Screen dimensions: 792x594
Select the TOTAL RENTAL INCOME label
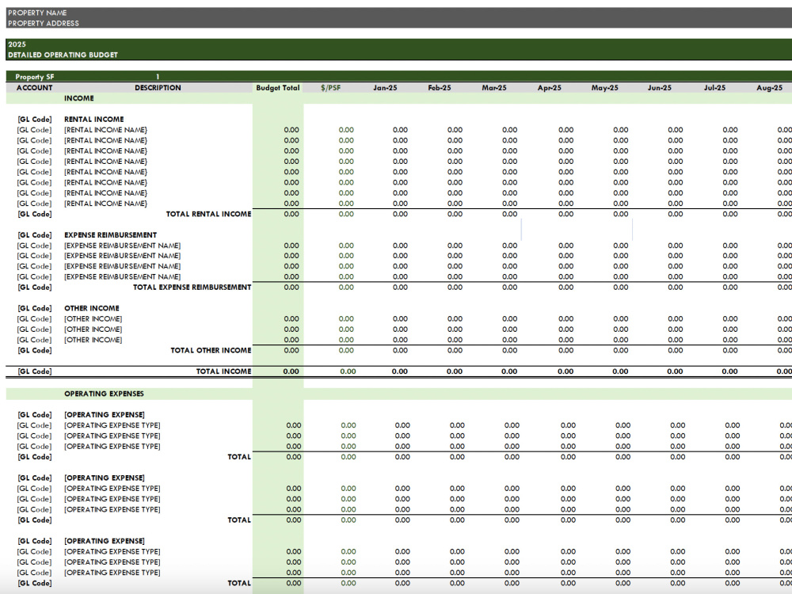tap(208, 214)
